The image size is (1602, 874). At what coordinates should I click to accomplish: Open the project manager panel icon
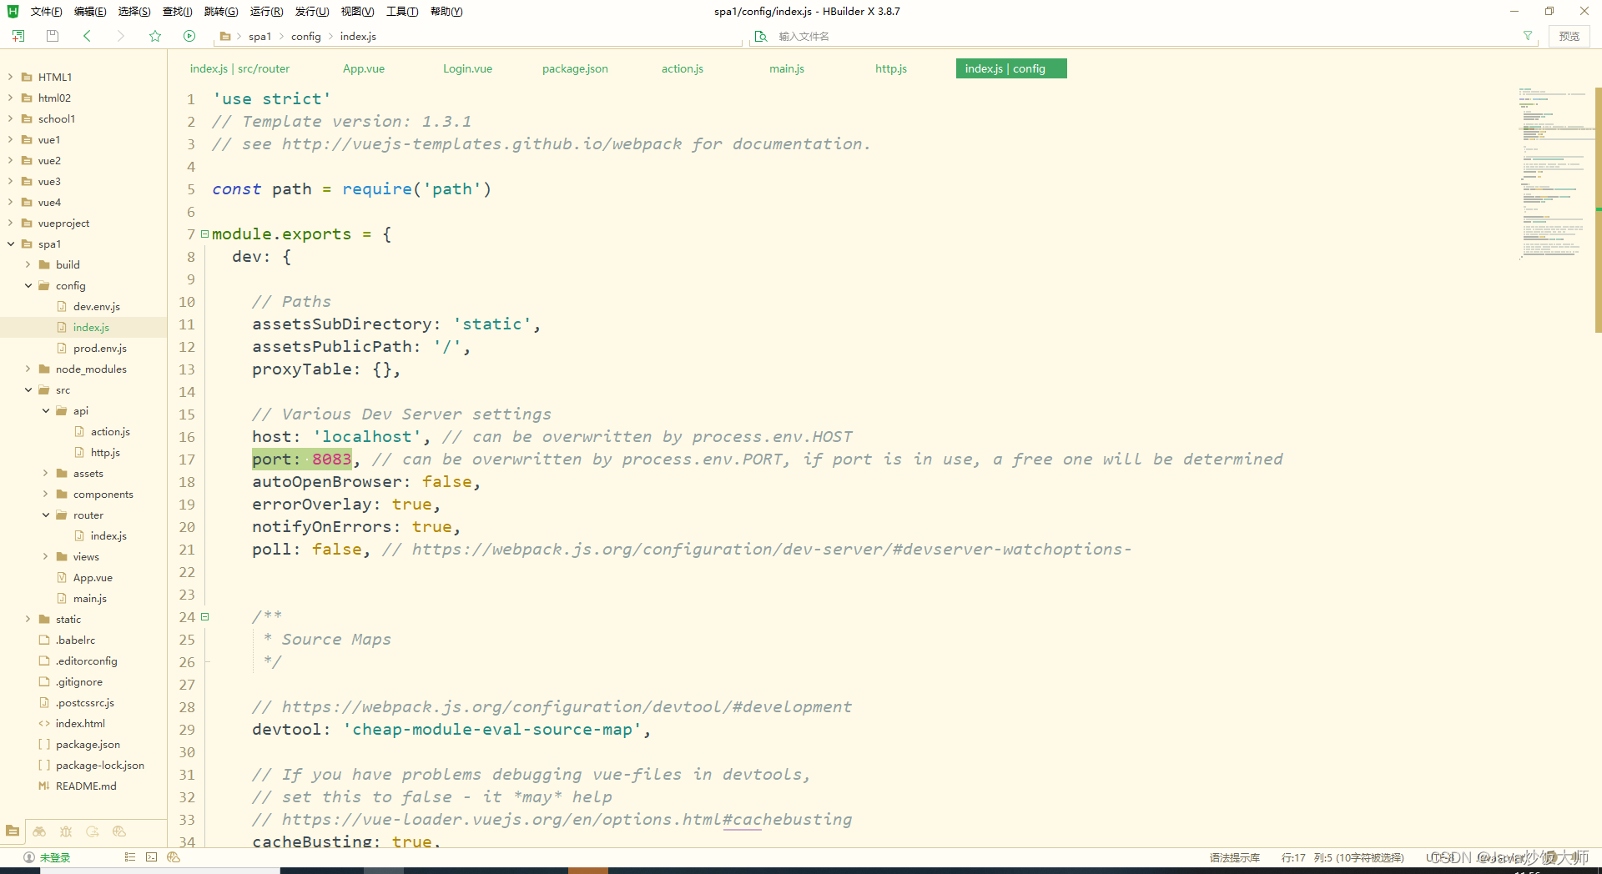(13, 831)
